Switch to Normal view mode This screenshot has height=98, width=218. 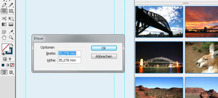coord(4,72)
